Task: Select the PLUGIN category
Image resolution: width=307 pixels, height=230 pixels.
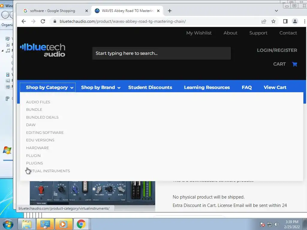Action: (x=33, y=156)
